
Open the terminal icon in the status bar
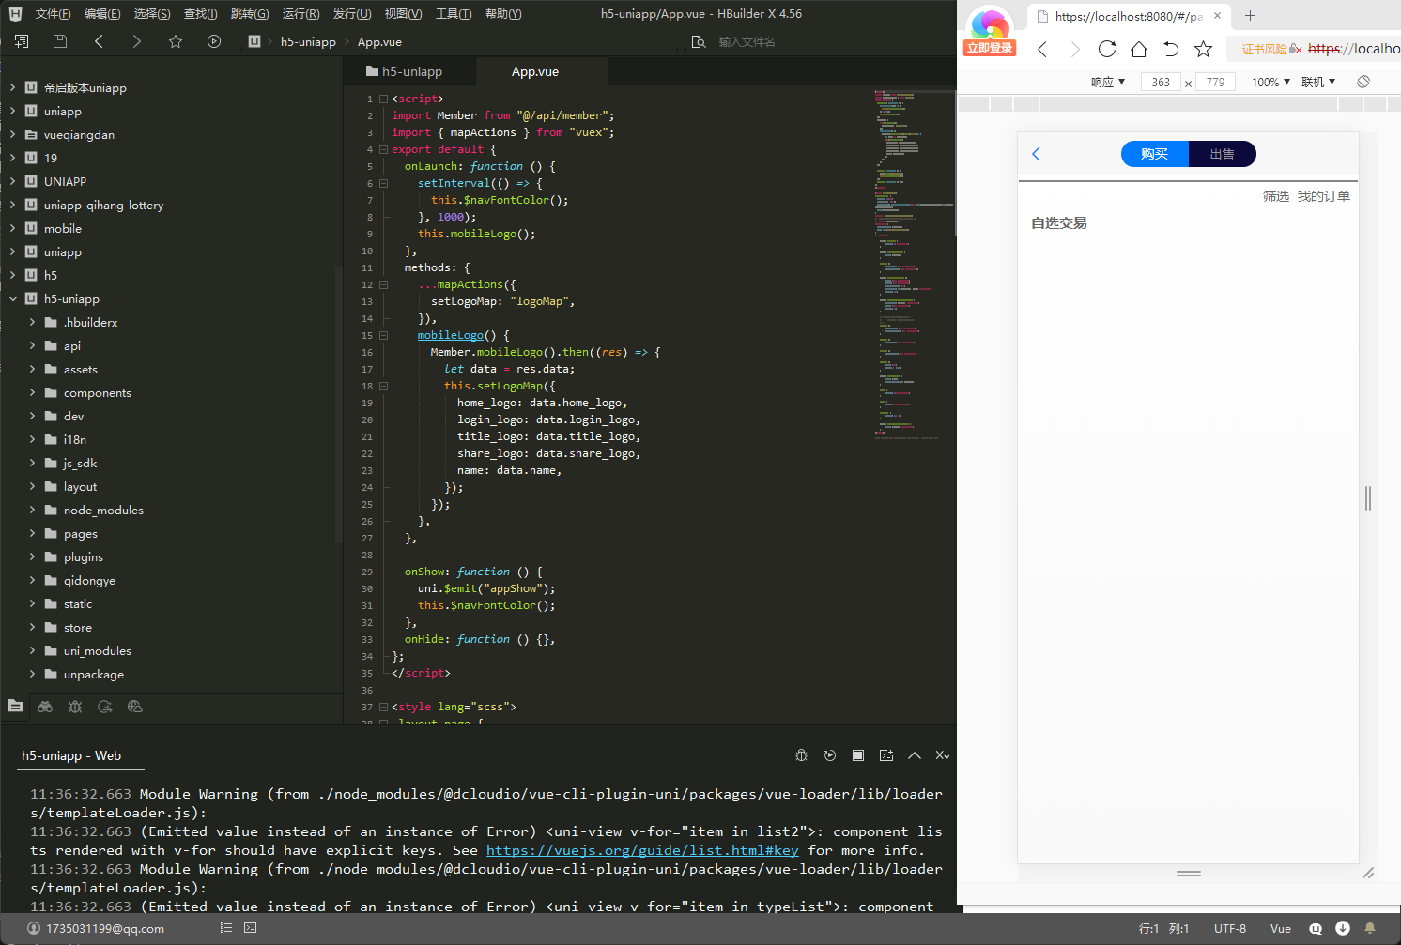pyautogui.click(x=250, y=928)
